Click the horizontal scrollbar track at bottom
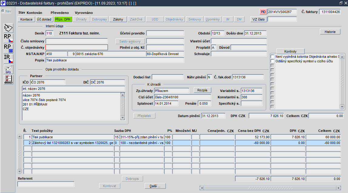348x193 pixels. point(270,188)
